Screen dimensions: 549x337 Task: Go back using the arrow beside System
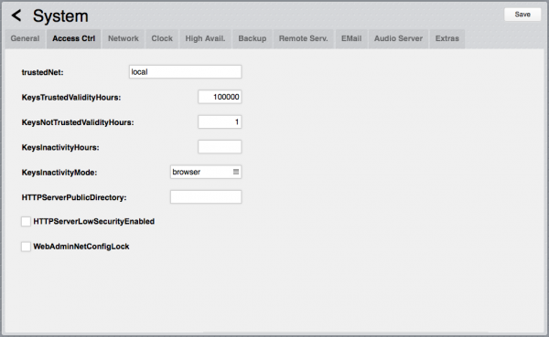(16, 16)
